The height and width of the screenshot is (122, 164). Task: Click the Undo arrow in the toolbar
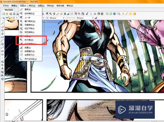(87, 14)
